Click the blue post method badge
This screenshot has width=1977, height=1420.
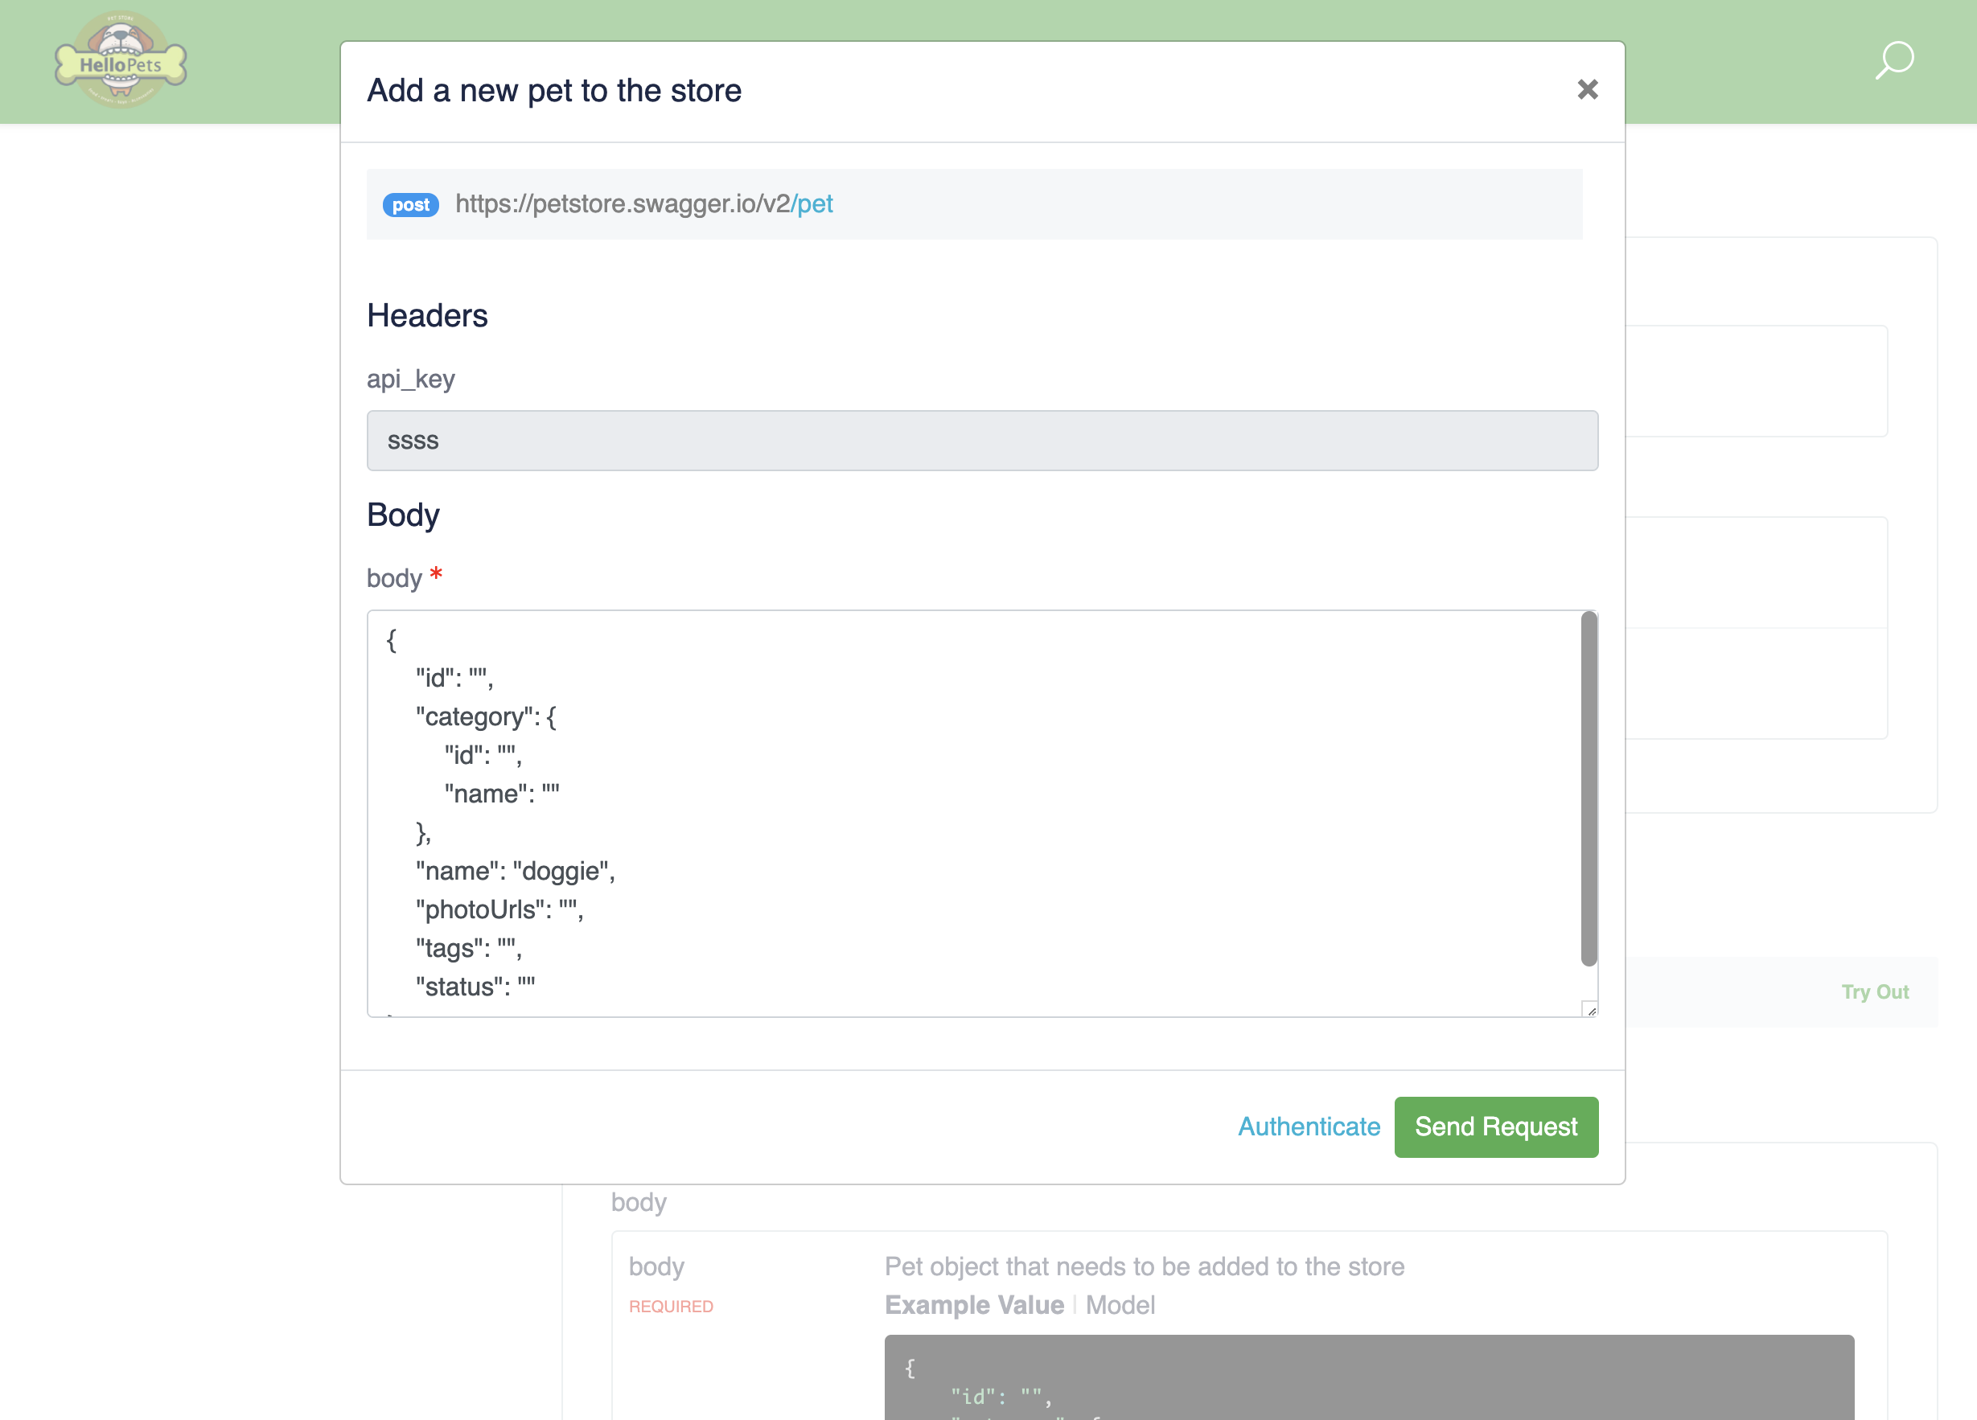point(410,205)
